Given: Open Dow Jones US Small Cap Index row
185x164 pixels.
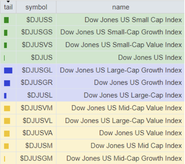Looking at the screenshot, I should [133, 20].
